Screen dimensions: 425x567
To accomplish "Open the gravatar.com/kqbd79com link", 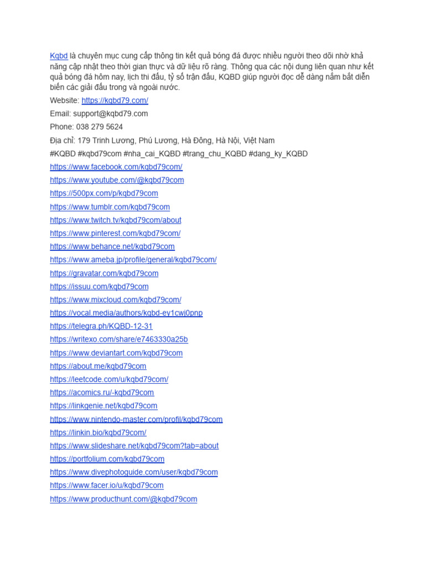I will [x=104, y=274].
